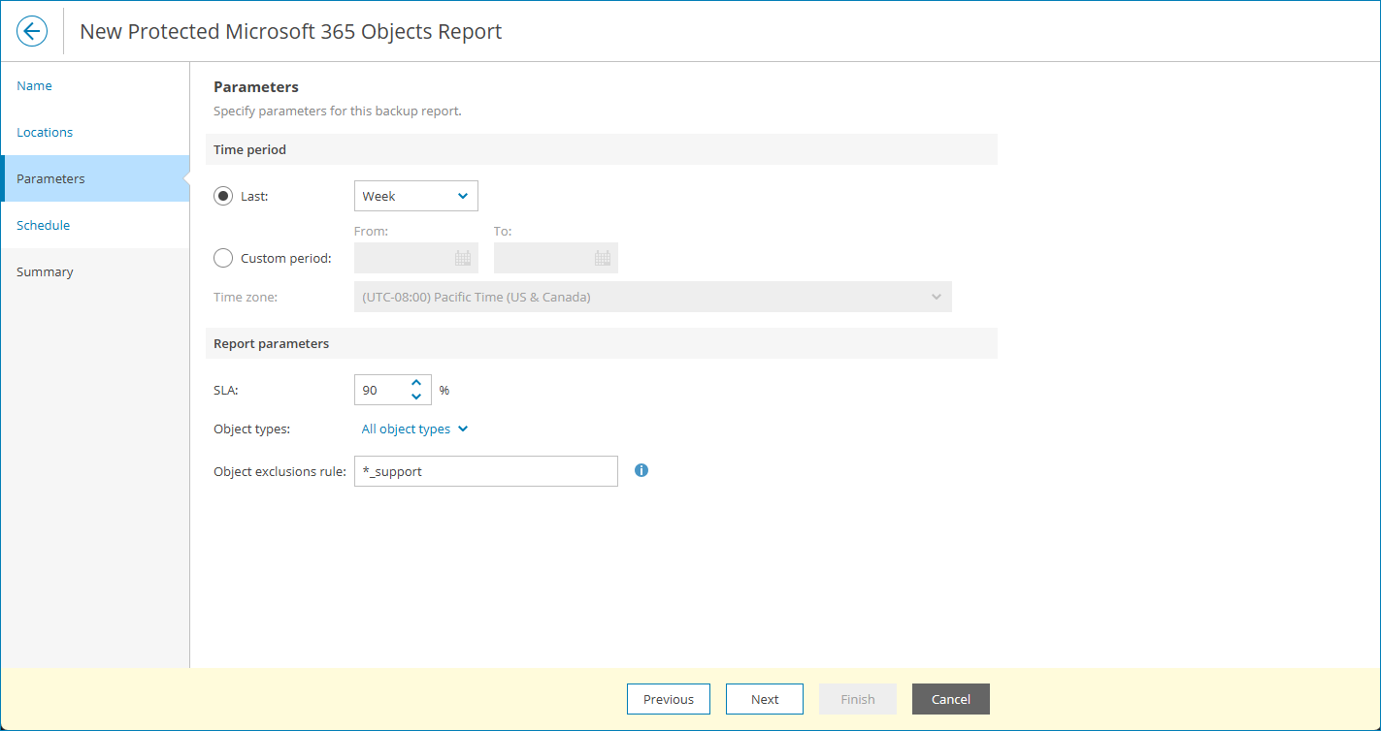Viewport: 1381px width, 731px height.
Task: Open the calendar picker for the From field
Action: click(x=464, y=257)
